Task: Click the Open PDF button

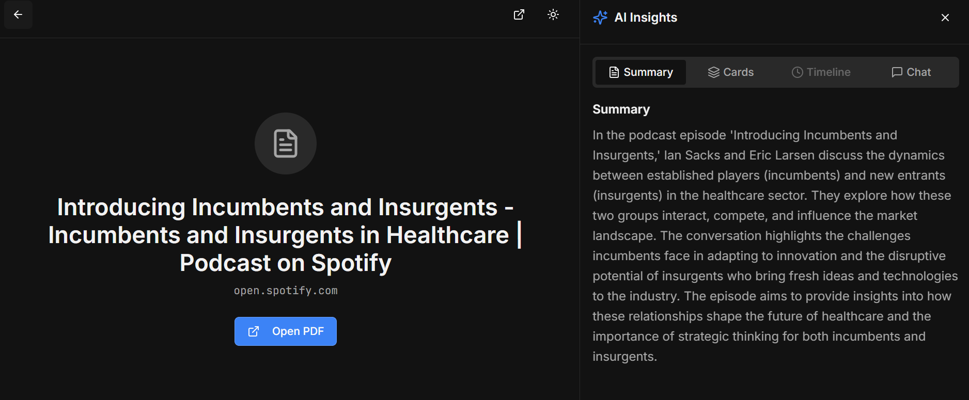Action: (286, 331)
